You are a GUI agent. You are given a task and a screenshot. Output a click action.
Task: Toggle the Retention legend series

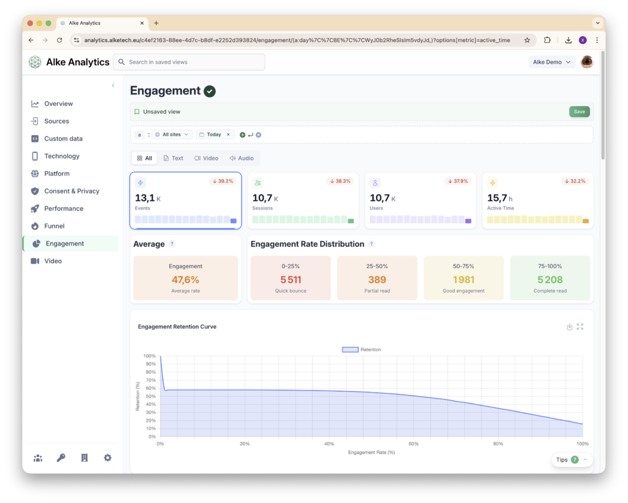coord(361,349)
